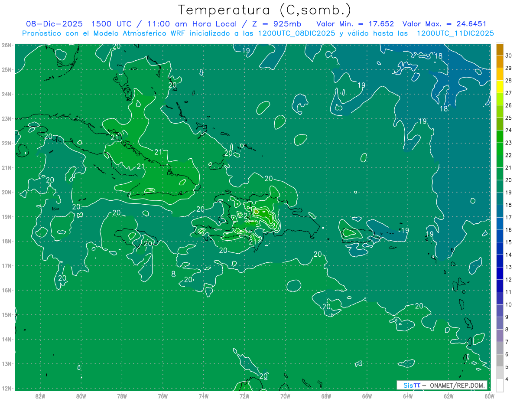The height and width of the screenshot is (402, 520).
Task: Click the "12N" latitude axis label
Action: coord(6,388)
